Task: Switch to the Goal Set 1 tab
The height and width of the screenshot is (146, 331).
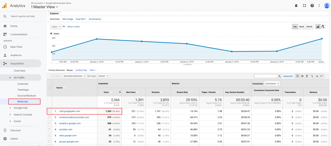Action: pyautogui.click(x=81, y=19)
